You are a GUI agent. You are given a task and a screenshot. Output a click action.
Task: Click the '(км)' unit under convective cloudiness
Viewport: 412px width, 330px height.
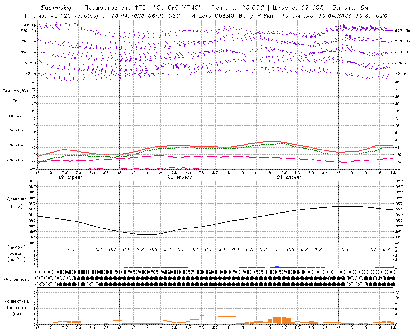[16, 314]
